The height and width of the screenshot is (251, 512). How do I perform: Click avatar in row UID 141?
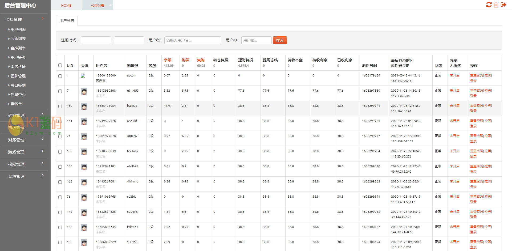[84, 122]
